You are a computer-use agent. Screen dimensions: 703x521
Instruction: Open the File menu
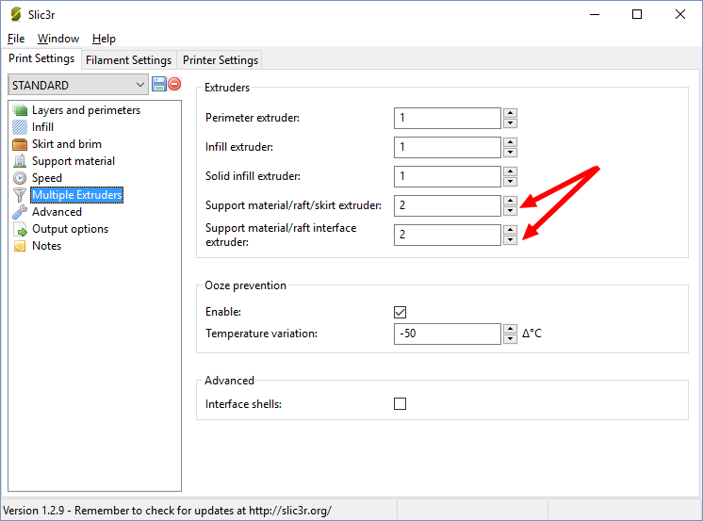pyautogui.click(x=16, y=39)
